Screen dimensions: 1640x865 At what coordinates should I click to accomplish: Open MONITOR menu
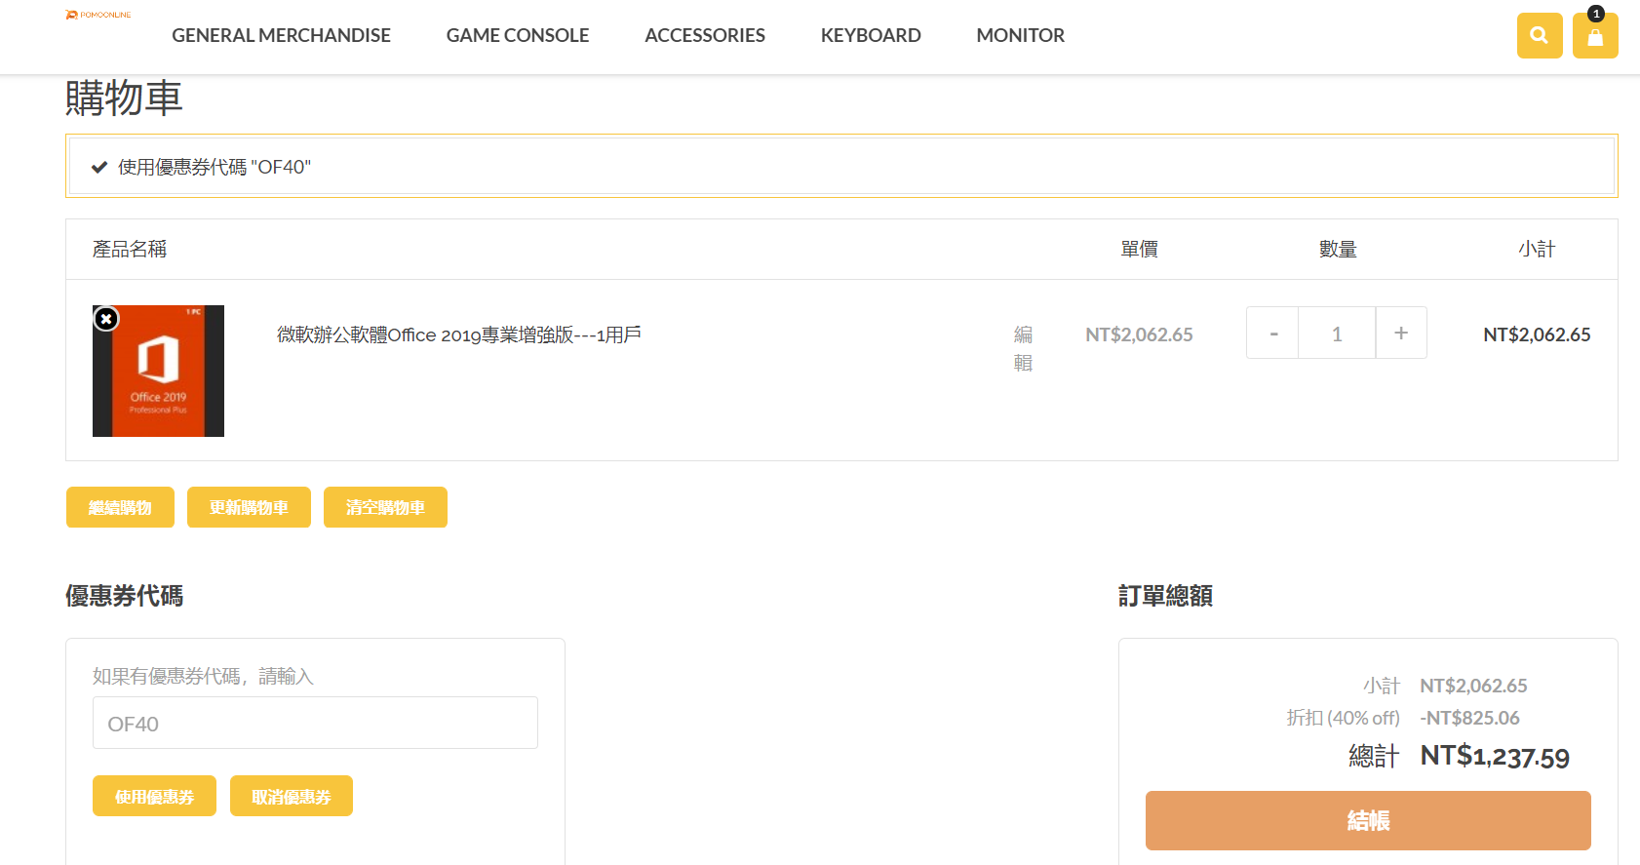click(x=1021, y=35)
